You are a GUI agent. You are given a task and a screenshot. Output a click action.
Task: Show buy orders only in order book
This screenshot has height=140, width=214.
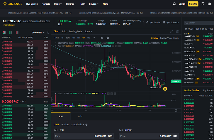tap(11, 33)
